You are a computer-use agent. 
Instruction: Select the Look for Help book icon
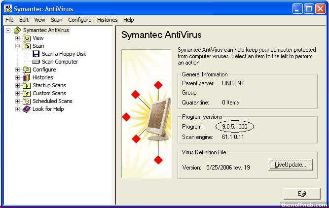tap(27, 109)
